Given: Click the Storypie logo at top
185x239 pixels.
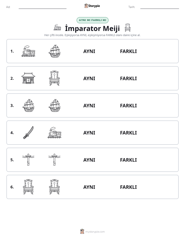Looking at the screenshot, I should coord(92,6).
